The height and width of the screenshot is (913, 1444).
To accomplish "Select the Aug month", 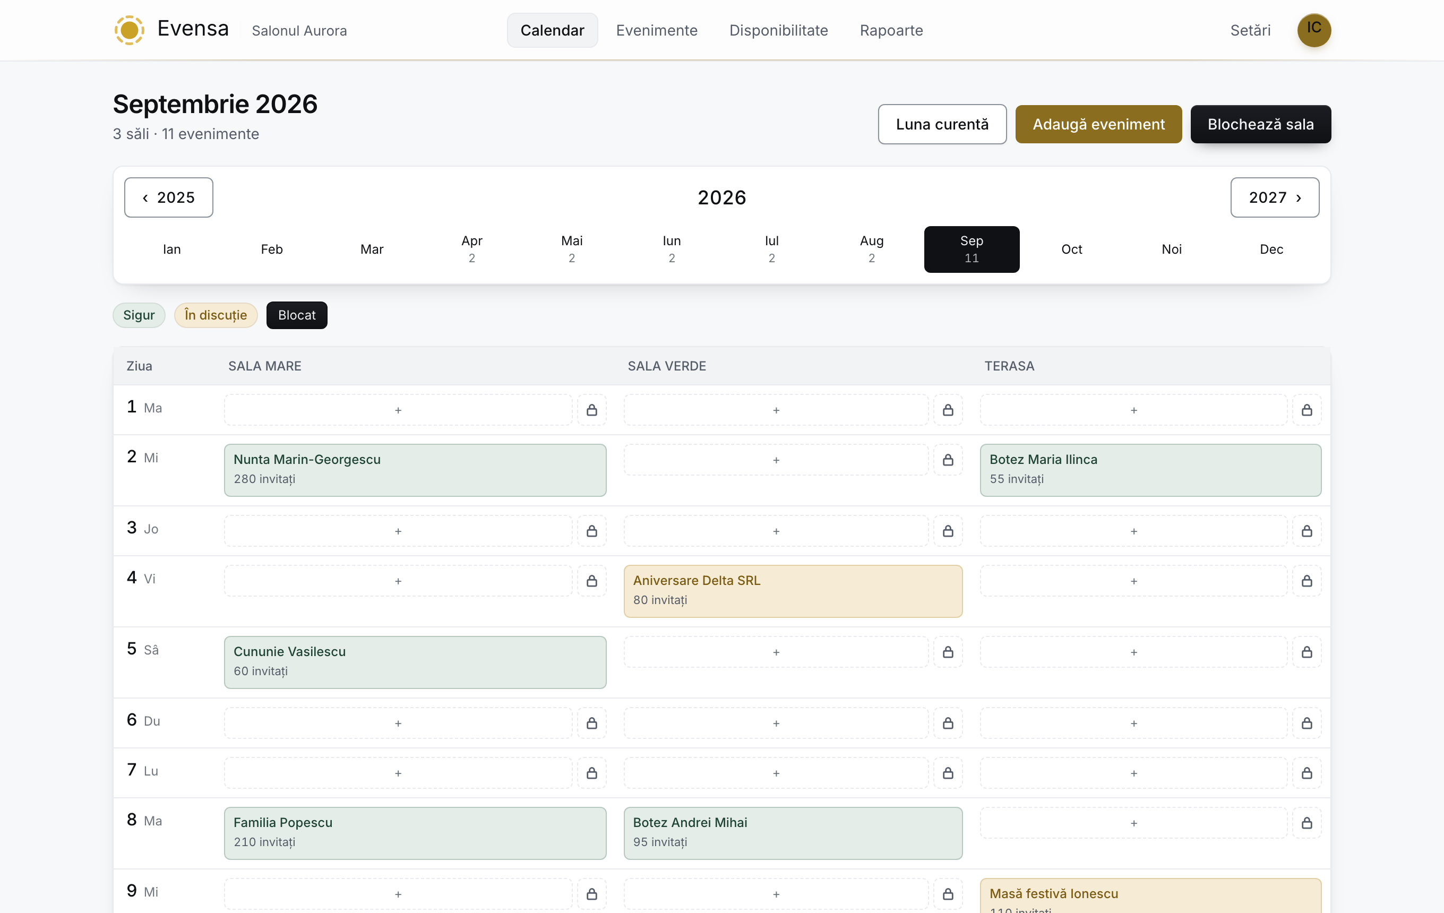I will click(x=872, y=249).
